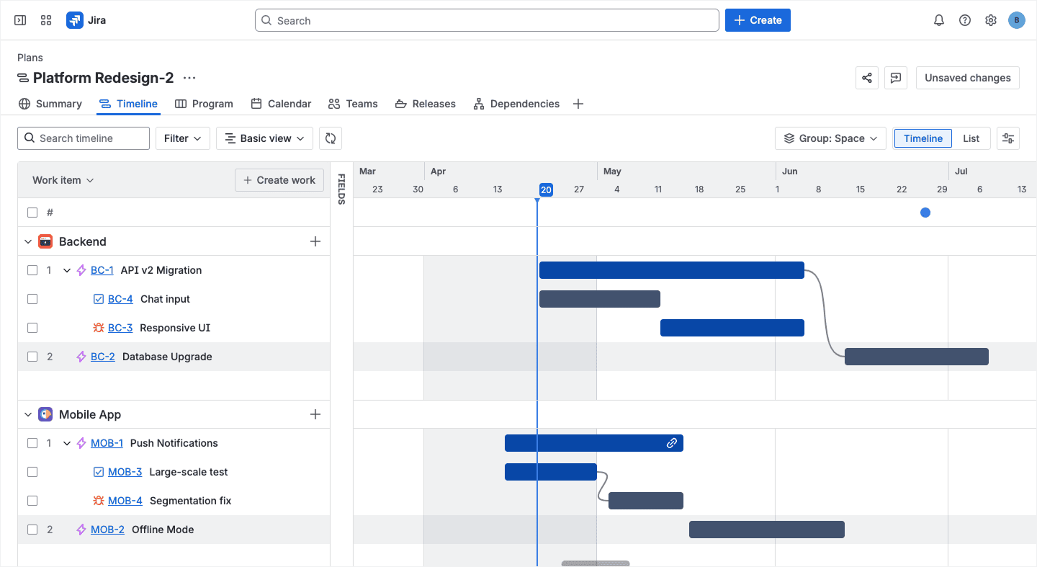Collapse the Backend group
Viewport: 1037px width, 567px height.
(x=28, y=241)
